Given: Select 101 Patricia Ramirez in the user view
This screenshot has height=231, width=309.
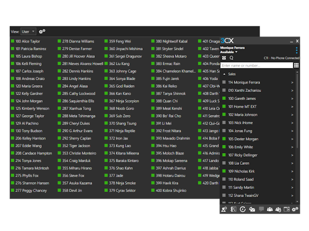Looking at the screenshot, I should tap(29, 49).
